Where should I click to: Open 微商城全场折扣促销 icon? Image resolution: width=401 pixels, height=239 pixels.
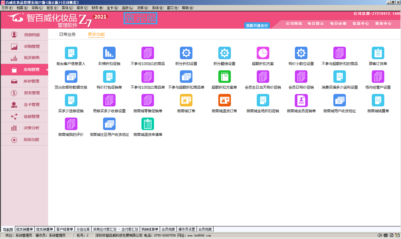click(x=263, y=100)
